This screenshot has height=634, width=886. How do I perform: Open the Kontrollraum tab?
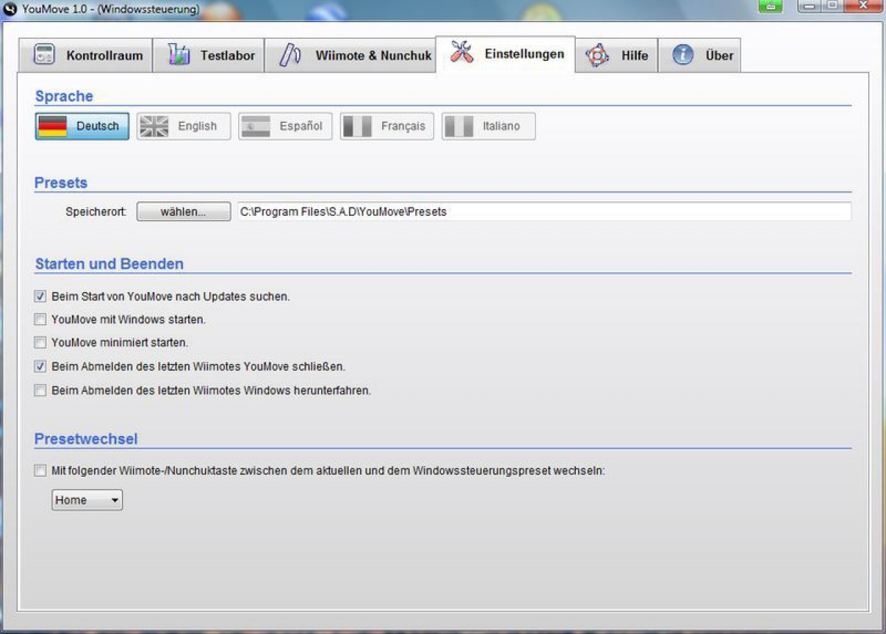click(85, 55)
